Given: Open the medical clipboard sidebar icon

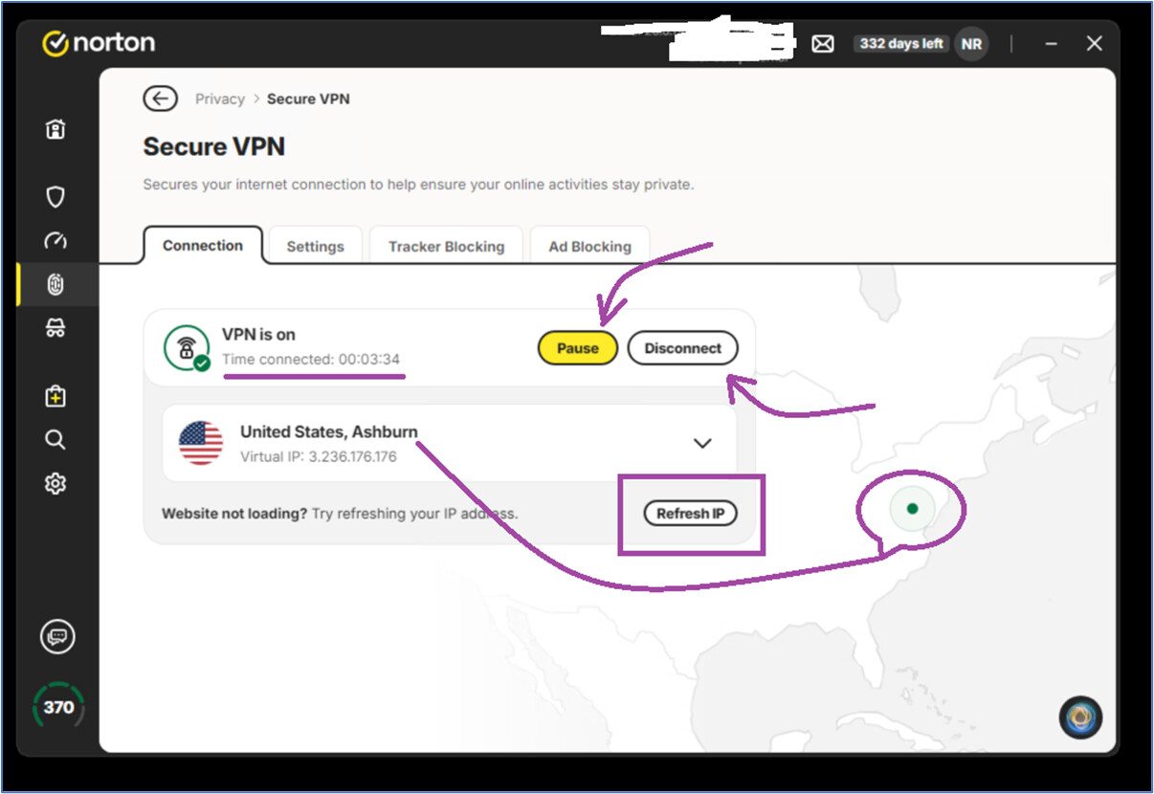Looking at the screenshot, I should (x=55, y=396).
